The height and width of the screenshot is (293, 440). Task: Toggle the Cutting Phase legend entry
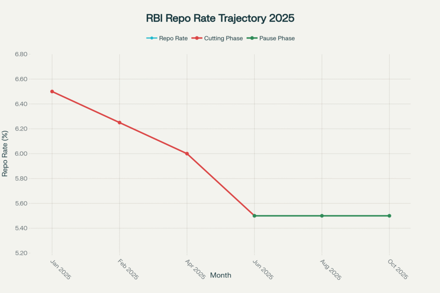[x=223, y=38]
